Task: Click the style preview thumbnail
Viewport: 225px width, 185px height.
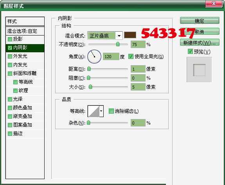Action: (199, 70)
